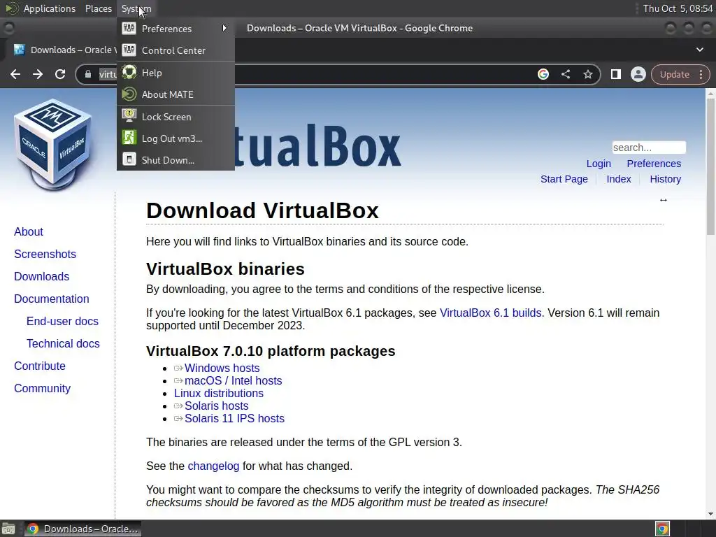Click the Chrome icon in the bottom right tray
Screen dimensions: 716x537
(662, 529)
